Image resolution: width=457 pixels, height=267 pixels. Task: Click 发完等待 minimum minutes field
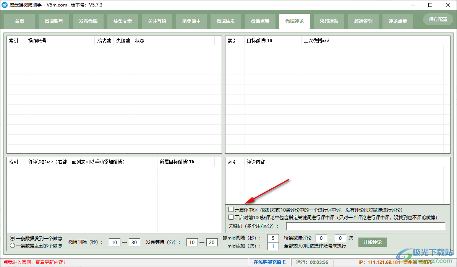pos(192,242)
